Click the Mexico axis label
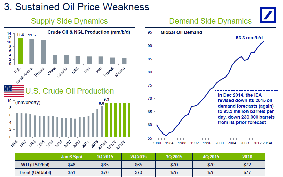The image size is (283, 177). click(120, 72)
